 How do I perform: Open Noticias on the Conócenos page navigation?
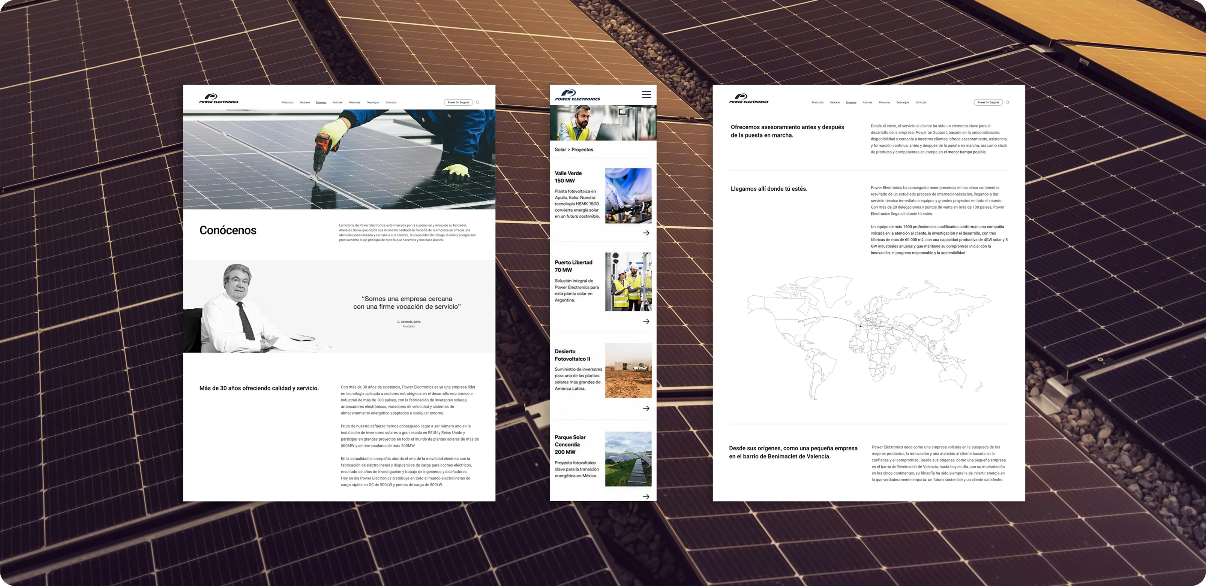(337, 102)
